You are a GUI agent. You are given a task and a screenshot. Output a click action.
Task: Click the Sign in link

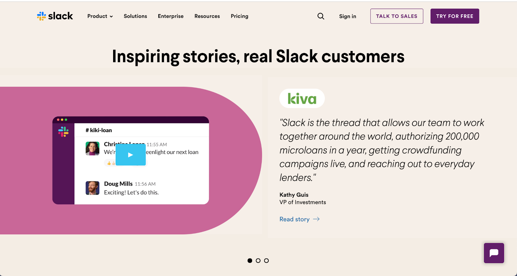[348, 16]
